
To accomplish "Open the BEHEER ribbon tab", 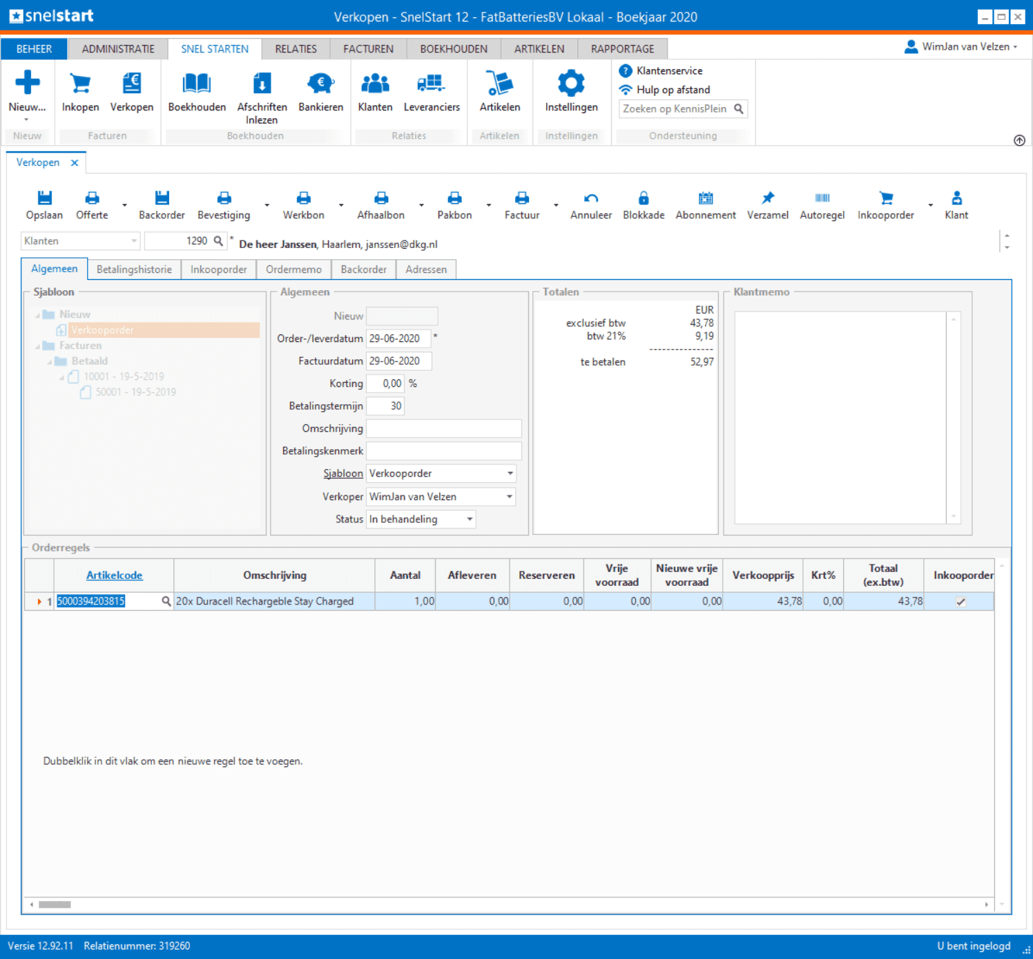I will click(x=34, y=49).
